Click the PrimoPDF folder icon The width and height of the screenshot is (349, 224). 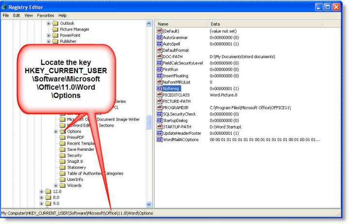click(63, 137)
